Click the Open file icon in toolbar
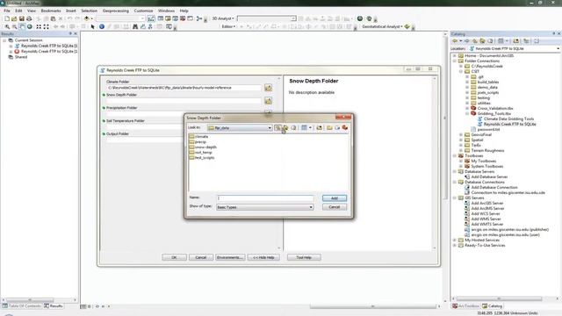 [14, 18]
